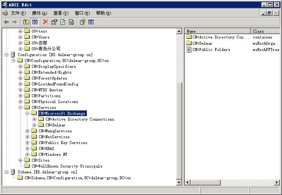Click folder icon of CN=Active Directory Con... in list
Viewport: 282px width, 195px height.
click(189, 37)
